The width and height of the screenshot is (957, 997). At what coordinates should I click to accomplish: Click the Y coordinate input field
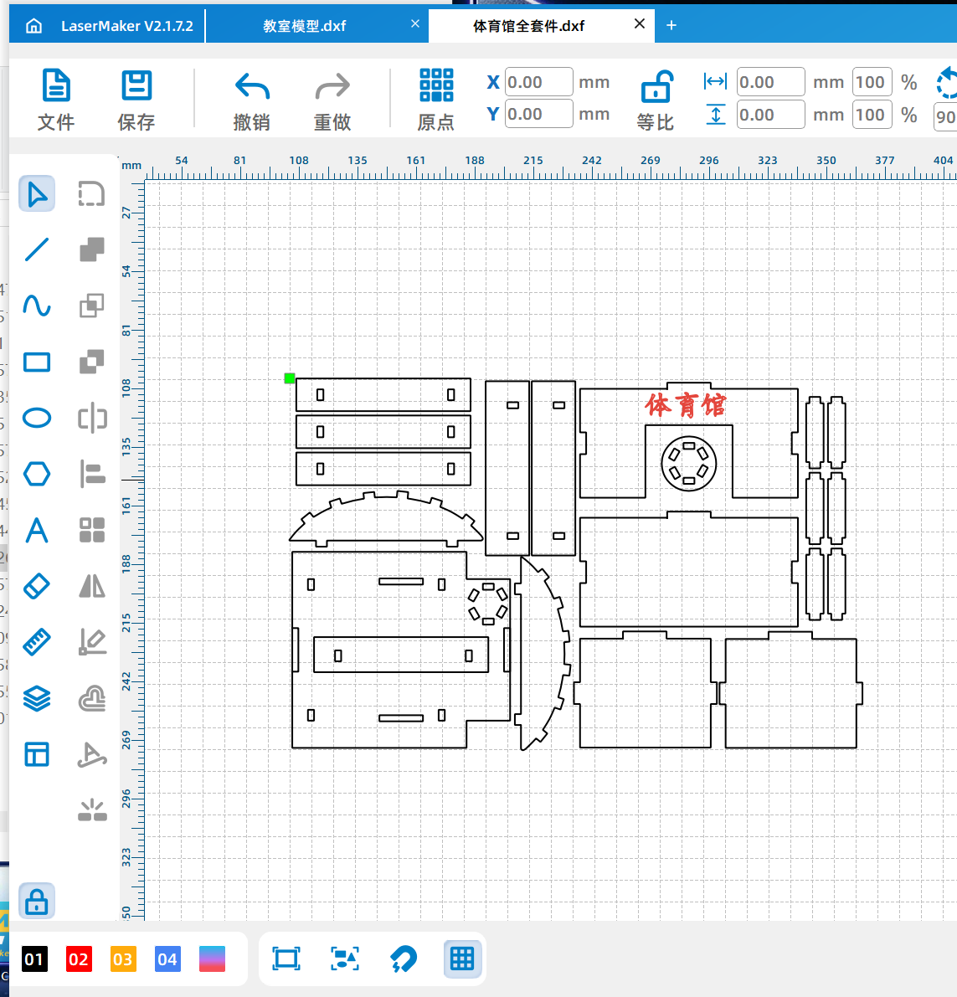(538, 114)
